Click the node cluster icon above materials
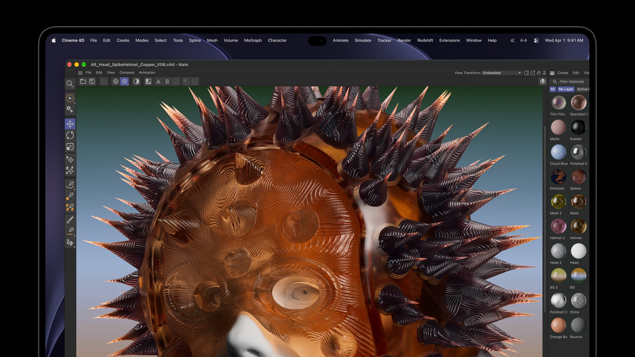Image resolution: width=635 pixels, height=357 pixels. point(543,82)
